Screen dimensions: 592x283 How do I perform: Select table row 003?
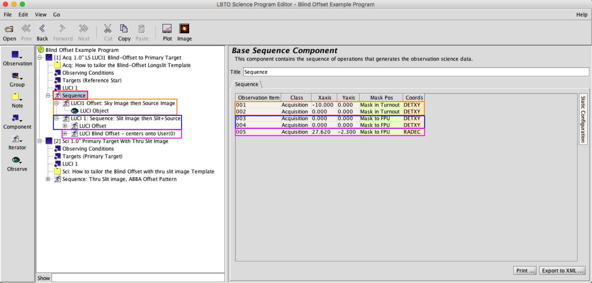(x=330, y=119)
